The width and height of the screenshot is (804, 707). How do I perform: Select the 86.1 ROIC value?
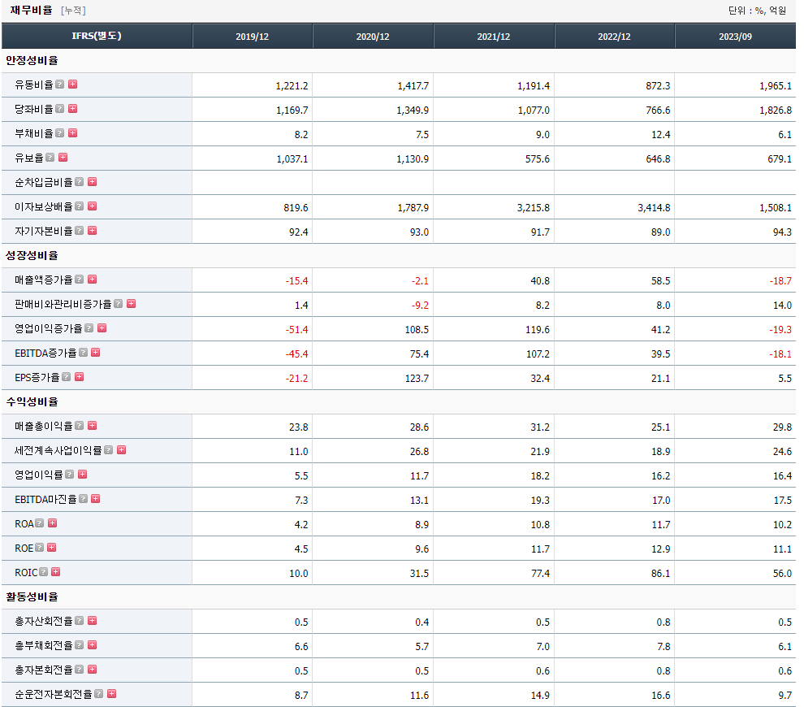pyautogui.click(x=660, y=573)
